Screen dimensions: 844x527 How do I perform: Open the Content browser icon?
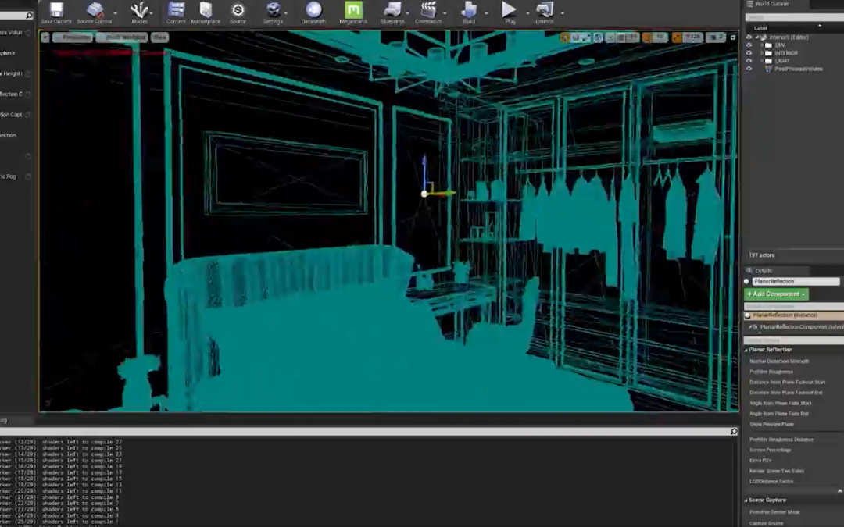tap(176, 10)
